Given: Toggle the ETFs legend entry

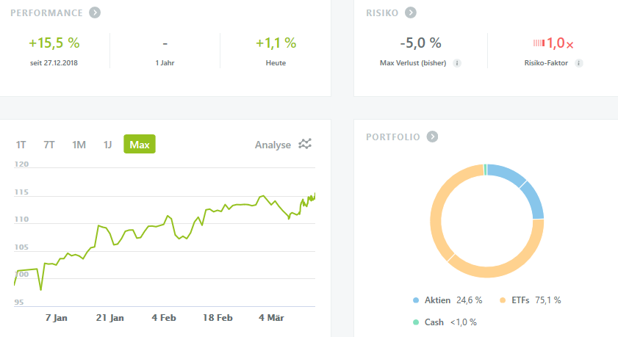Looking at the screenshot, I should click(529, 300).
